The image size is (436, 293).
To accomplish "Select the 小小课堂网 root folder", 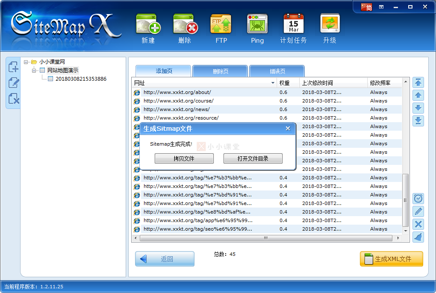I will [52, 62].
